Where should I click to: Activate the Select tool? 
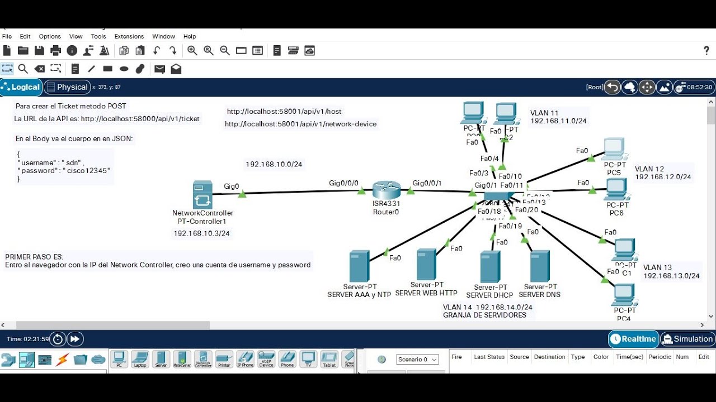7,69
